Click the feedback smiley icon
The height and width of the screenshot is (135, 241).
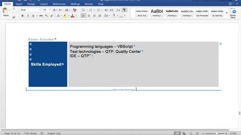click(230, 4)
